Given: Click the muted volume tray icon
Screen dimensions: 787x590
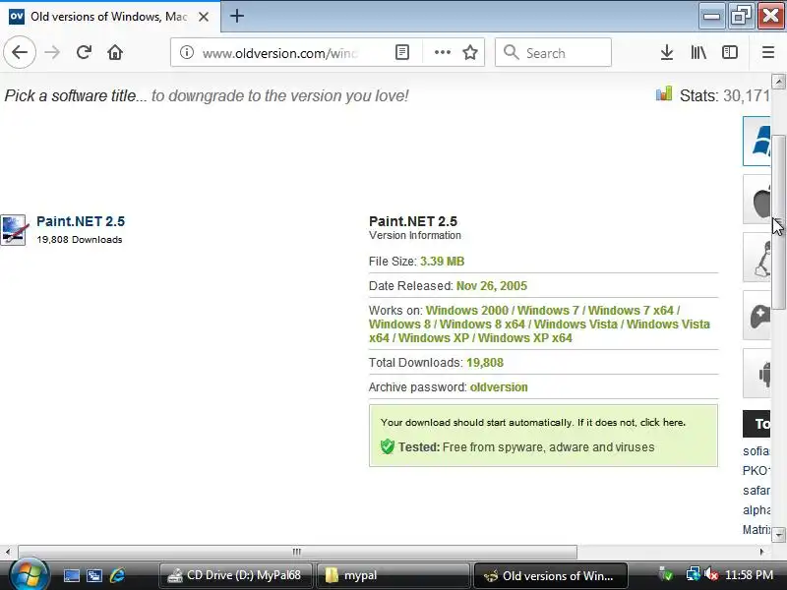Looking at the screenshot, I should tap(711, 574).
